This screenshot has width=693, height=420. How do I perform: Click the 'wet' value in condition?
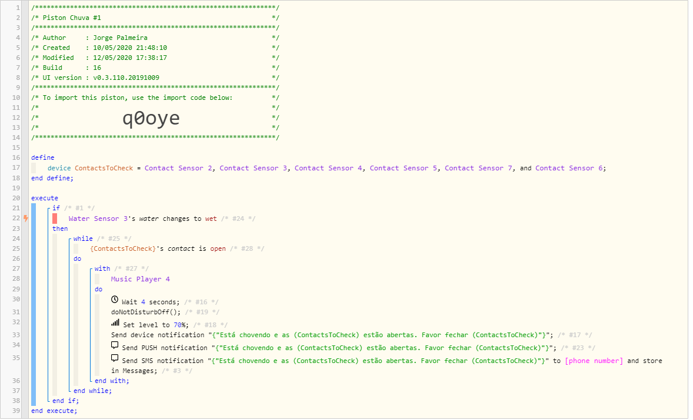point(211,219)
